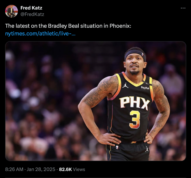Click the jersey number 3
The height and width of the screenshot is (178, 191).
click(135, 119)
